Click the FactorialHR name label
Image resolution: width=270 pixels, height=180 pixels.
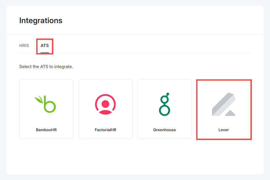point(105,130)
